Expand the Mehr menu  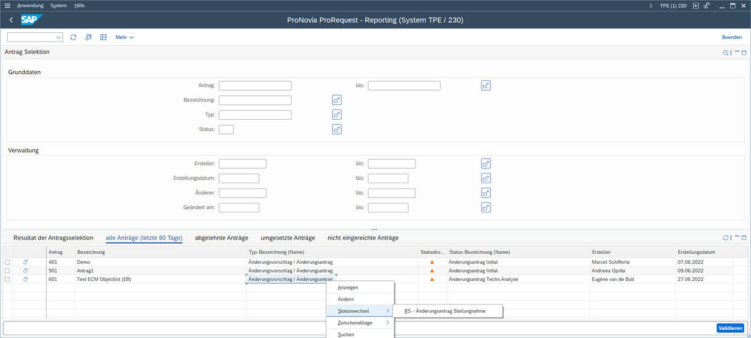[124, 38]
